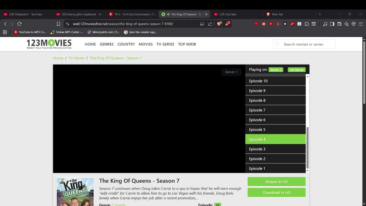Click the Server 2 badge
Image resolution: width=366 pixels, height=206 pixels.
pos(276,70)
